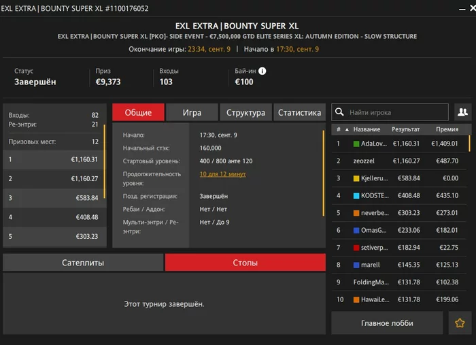Select the Сателлиты tab

pos(83,263)
